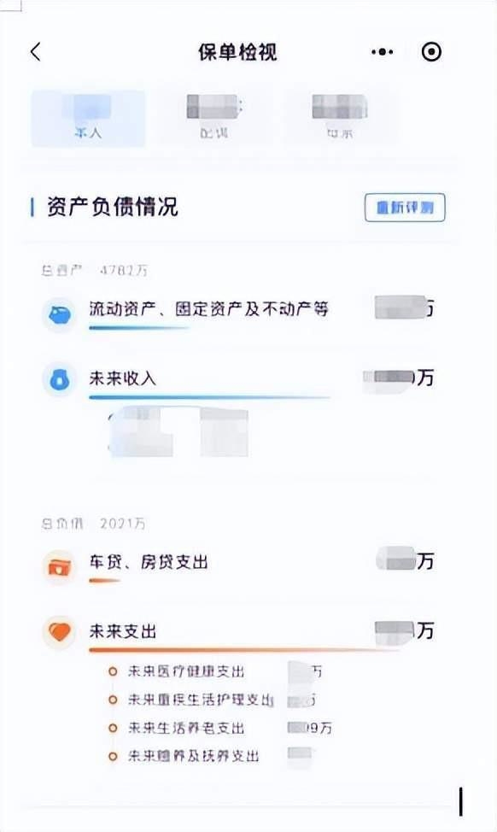Click the blue money bag icon
The width and height of the screenshot is (497, 832).
coord(60,380)
